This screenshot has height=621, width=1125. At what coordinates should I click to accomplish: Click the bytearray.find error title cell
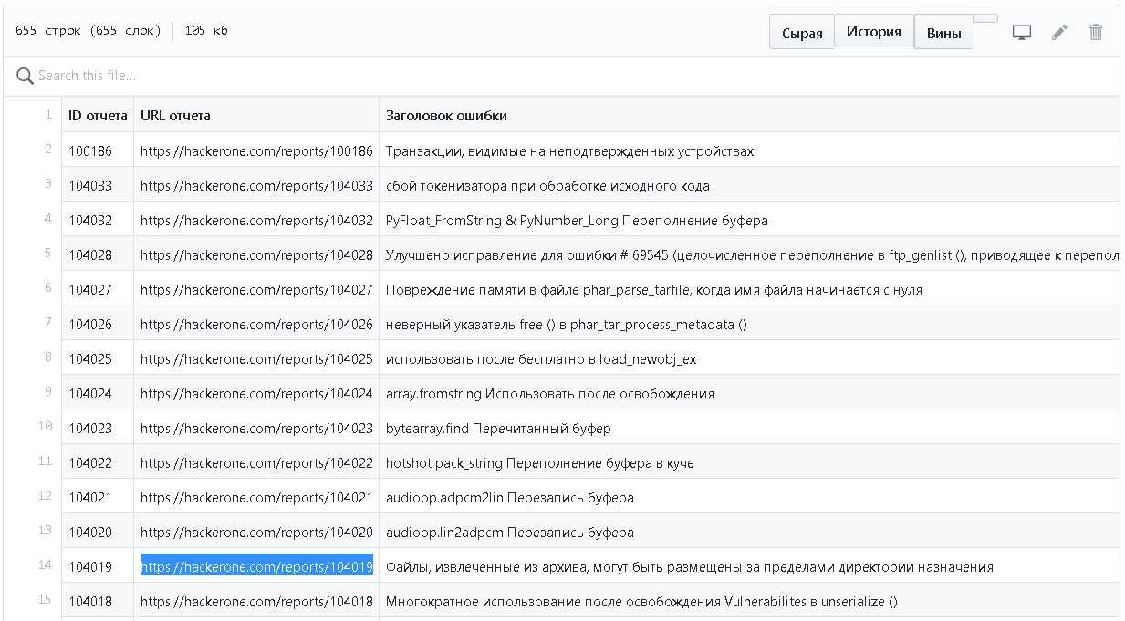coord(498,429)
